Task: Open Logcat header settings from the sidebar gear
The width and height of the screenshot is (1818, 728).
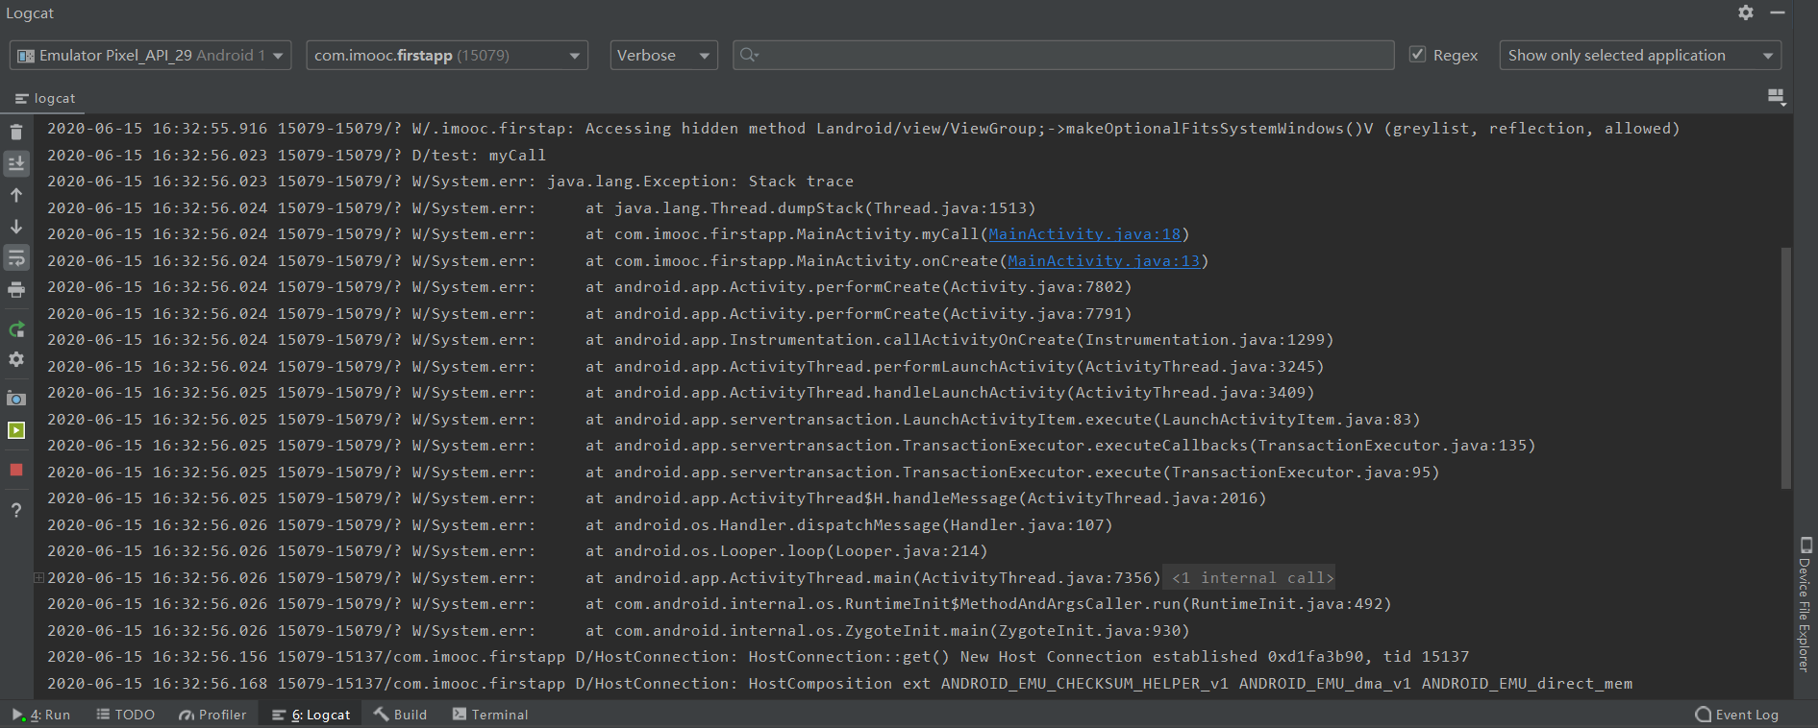Action: click(16, 359)
